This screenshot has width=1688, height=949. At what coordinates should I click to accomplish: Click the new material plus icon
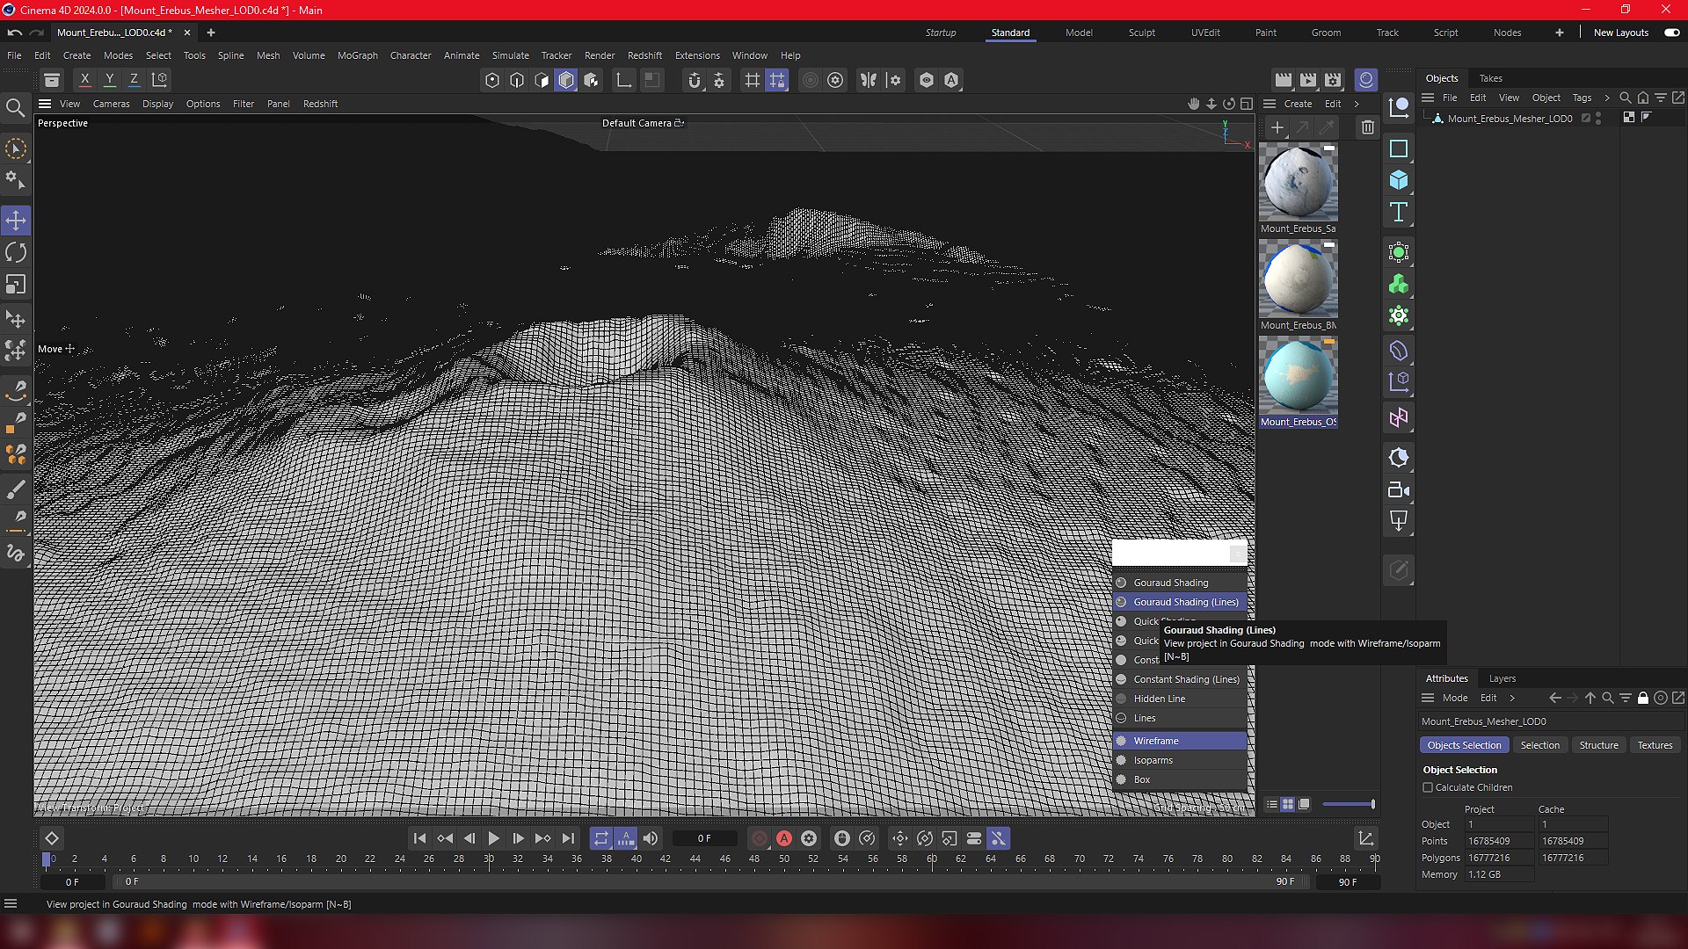click(1277, 127)
